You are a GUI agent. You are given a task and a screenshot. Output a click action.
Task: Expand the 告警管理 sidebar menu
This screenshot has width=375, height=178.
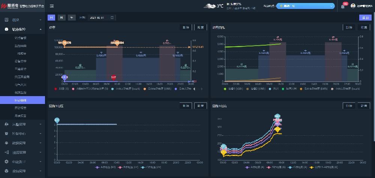pyautogui.click(x=22, y=124)
